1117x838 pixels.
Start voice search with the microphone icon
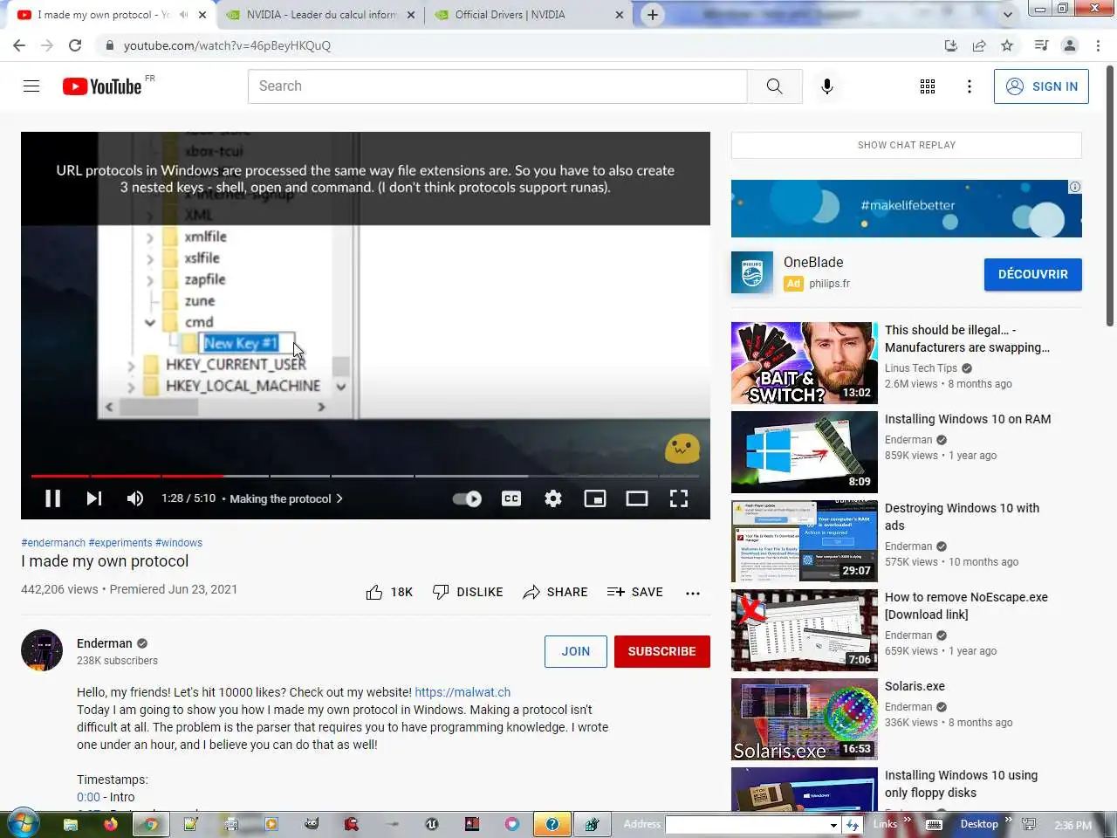[826, 86]
